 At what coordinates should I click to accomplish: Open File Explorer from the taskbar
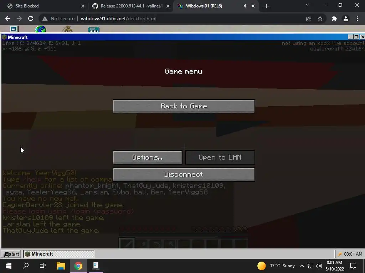tap(61, 266)
